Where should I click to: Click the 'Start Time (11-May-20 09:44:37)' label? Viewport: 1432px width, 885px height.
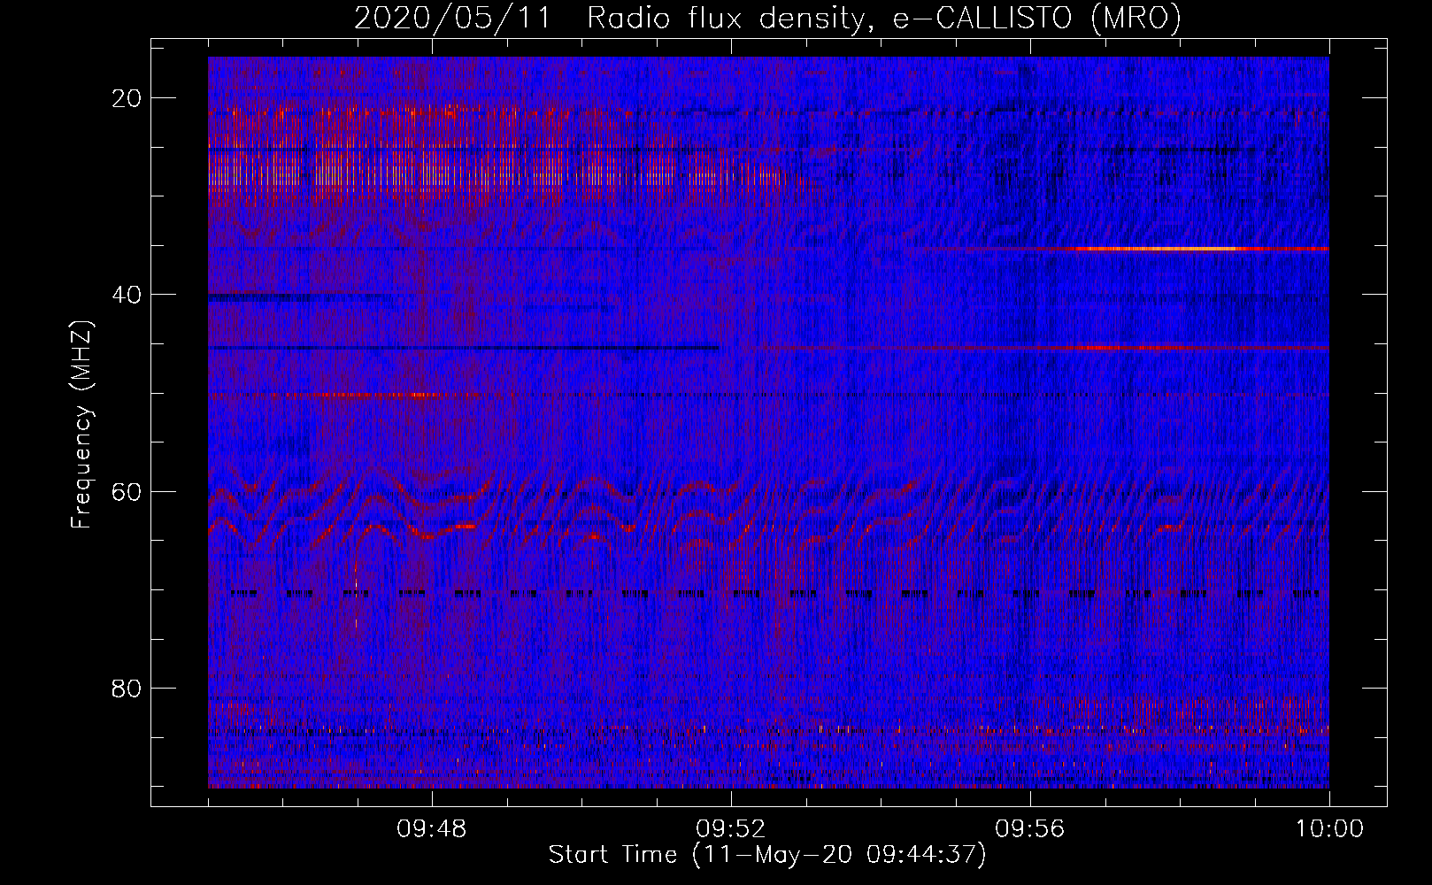[x=767, y=855]
